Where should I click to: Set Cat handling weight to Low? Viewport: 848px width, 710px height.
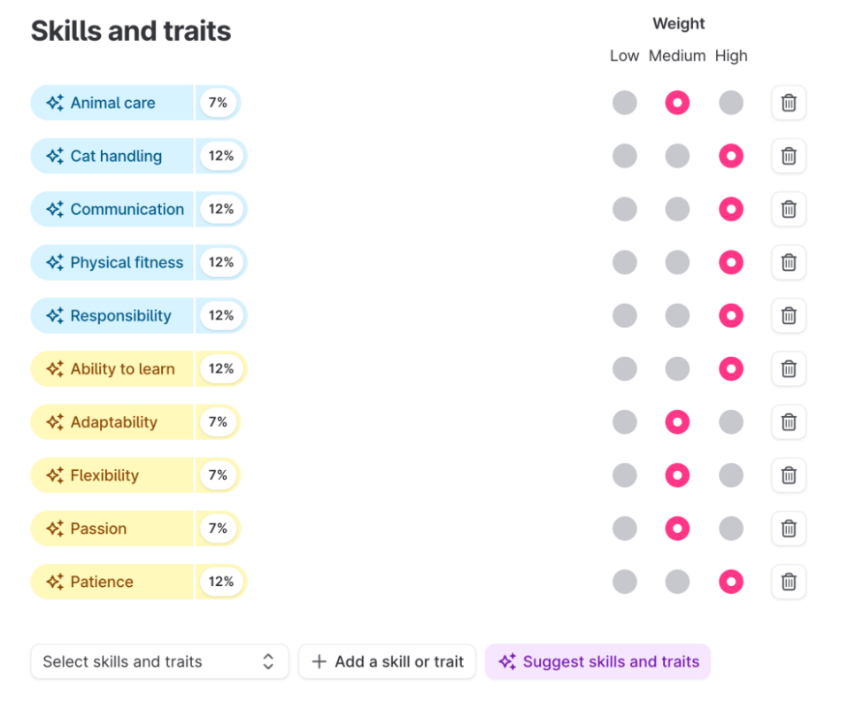click(x=624, y=156)
